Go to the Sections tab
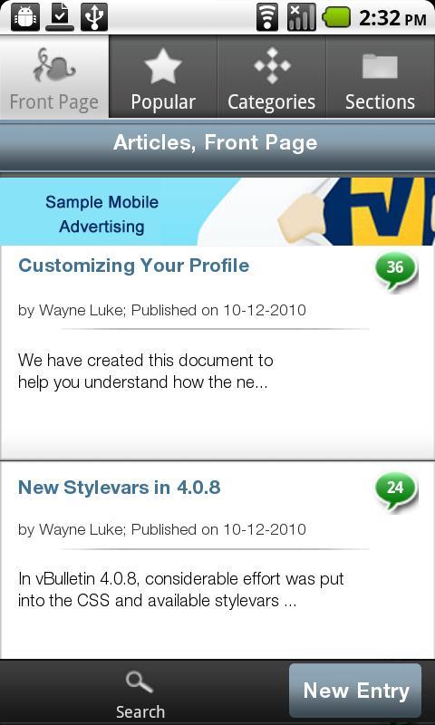Viewport: 435px width, 725px height. [381, 77]
